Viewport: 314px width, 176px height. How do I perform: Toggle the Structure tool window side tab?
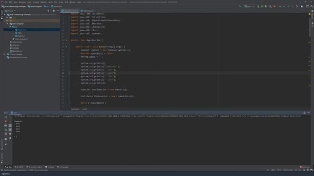(2, 145)
